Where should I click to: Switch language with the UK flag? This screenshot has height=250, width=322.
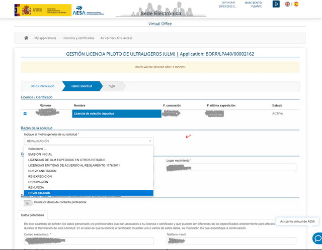[x=287, y=4]
